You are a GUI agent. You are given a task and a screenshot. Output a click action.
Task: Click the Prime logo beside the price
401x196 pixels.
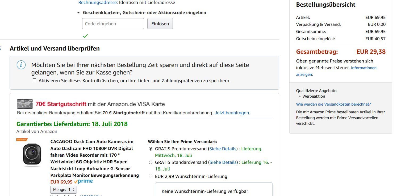click(x=83, y=181)
